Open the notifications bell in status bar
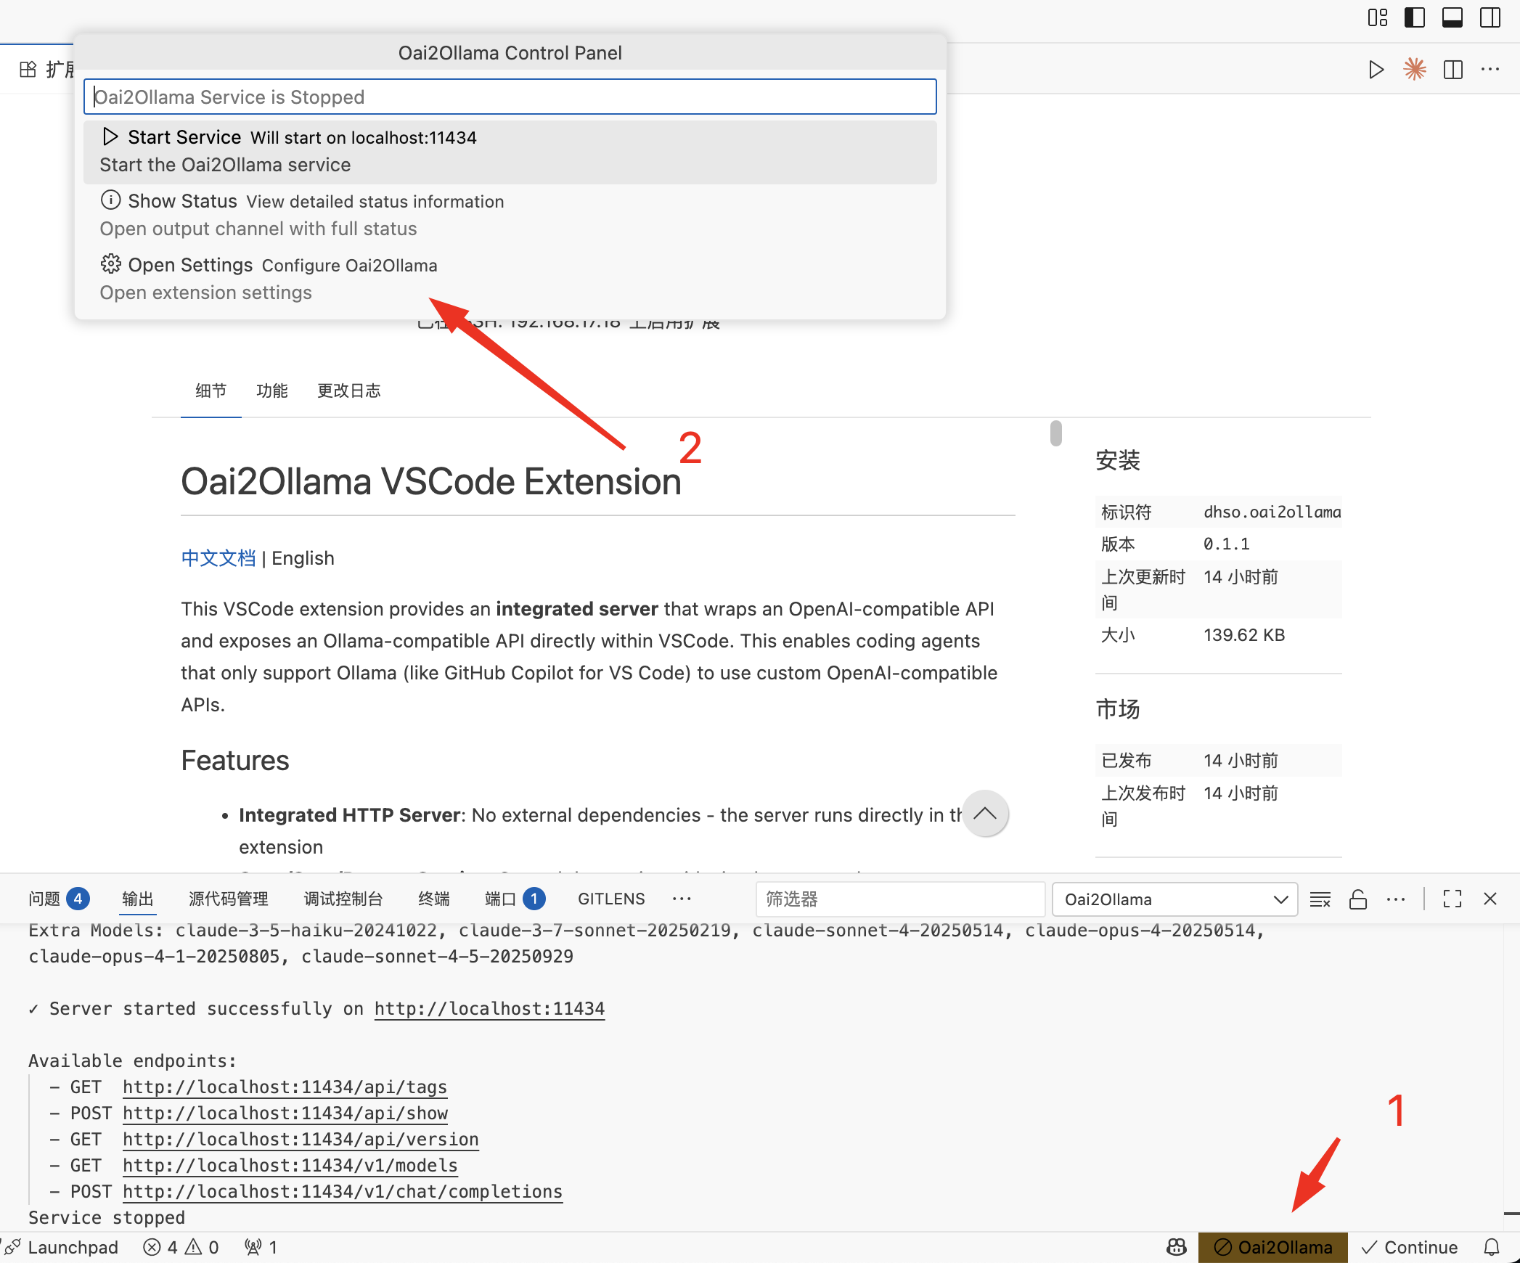The image size is (1520, 1263). [1492, 1247]
